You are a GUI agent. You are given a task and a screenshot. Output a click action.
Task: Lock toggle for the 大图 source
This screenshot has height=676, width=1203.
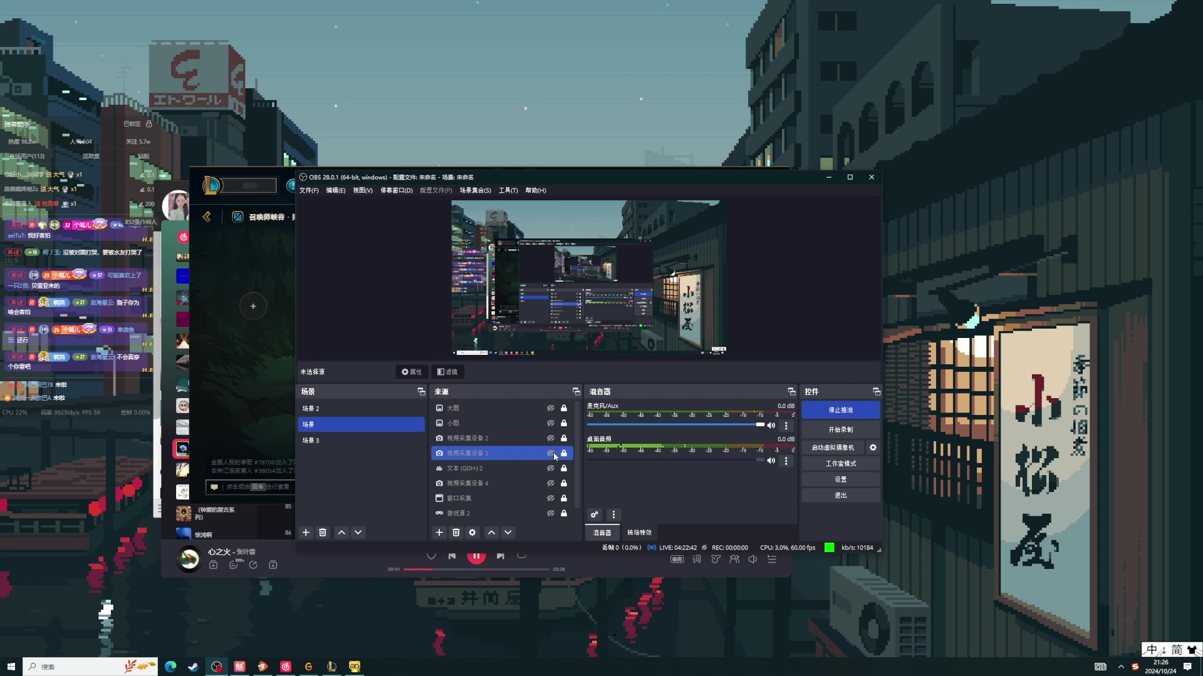coord(564,408)
